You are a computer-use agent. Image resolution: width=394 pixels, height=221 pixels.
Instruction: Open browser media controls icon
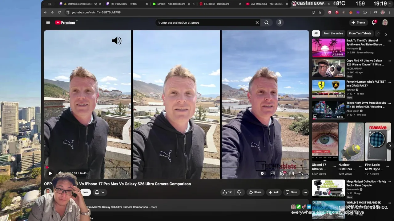(376, 12)
